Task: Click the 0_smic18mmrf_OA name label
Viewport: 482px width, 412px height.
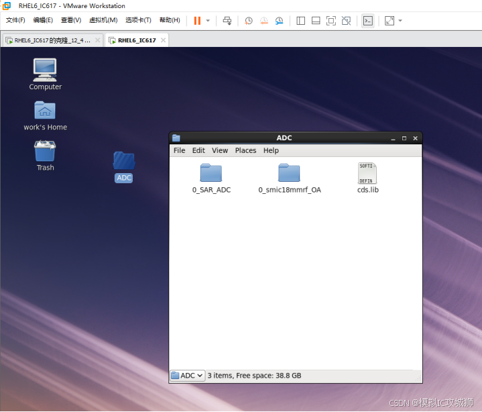Action: [290, 190]
